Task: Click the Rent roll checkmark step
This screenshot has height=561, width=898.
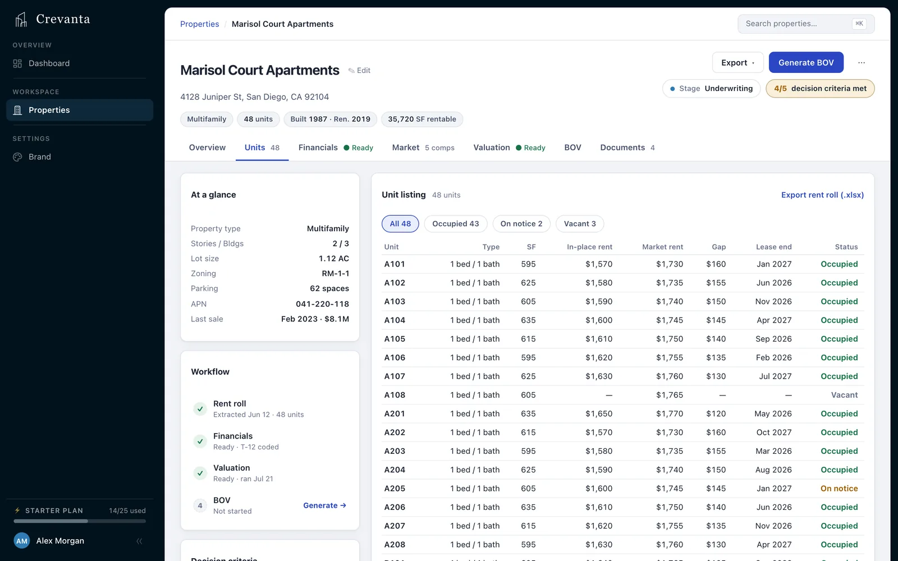Action: [200, 409]
